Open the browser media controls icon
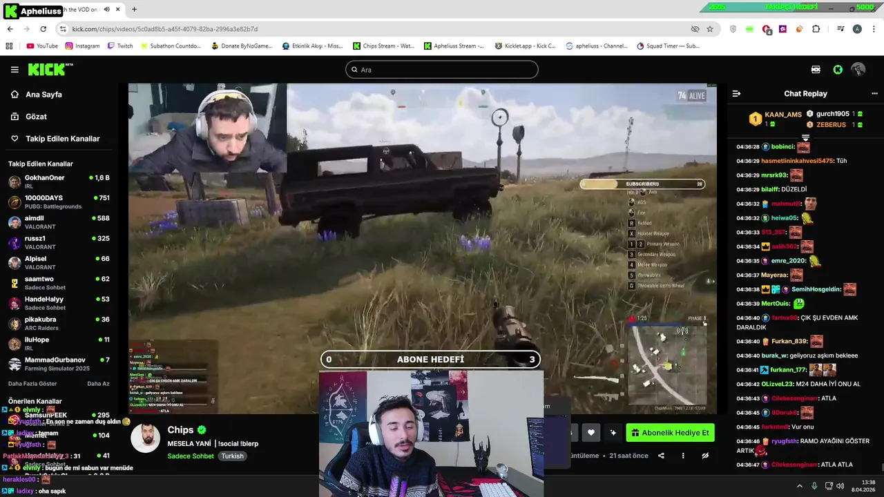884x497 pixels. click(840, 29)
